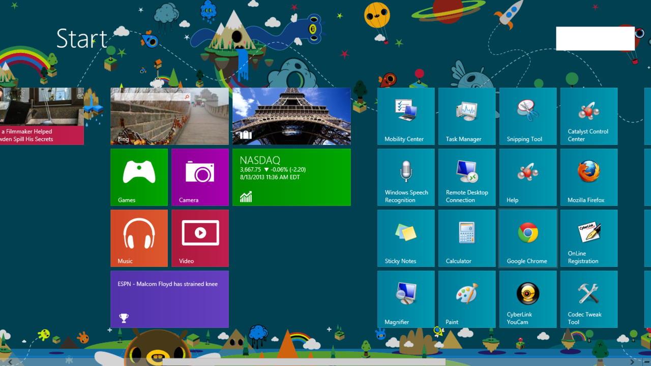651x366 pixels.
Task: Open OnLine Registration tile
Action: click(589, 238)
